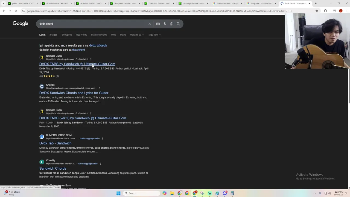The height and width of the screenshot is (197, 350).
Task: Switch to Web results tab
Action: point(113,35)
